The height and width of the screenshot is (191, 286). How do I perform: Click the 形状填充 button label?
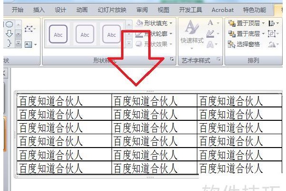(156, 23)
